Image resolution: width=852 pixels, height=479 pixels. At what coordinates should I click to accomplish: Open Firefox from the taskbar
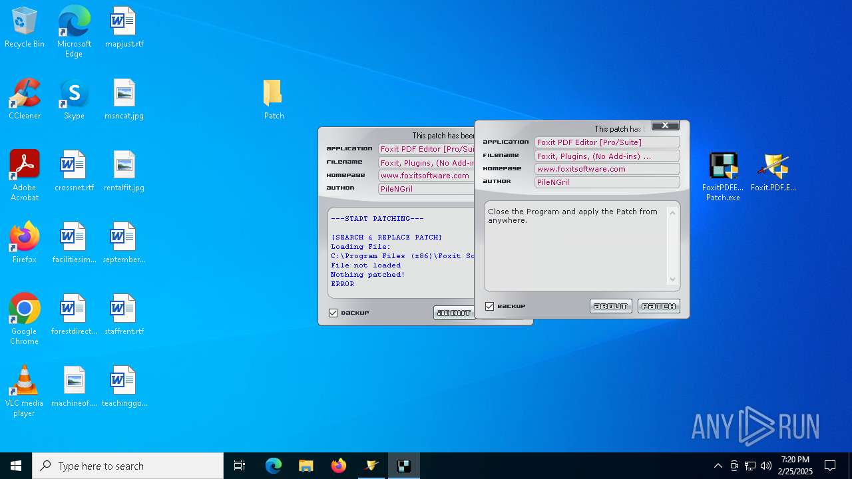coord(339,466)
